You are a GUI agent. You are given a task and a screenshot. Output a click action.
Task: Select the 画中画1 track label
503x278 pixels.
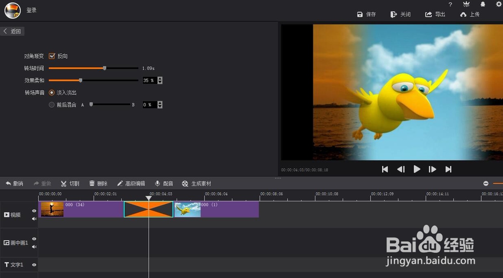(16, 243)
